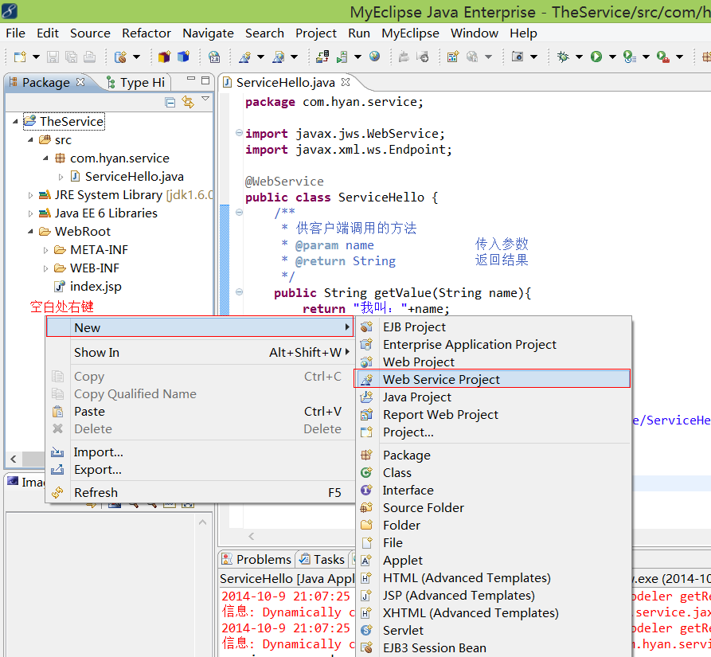The height and width of the screenshot is (657, 711).
Task: Click the Save All toolbar icon
Action: [x=71, y=57]
